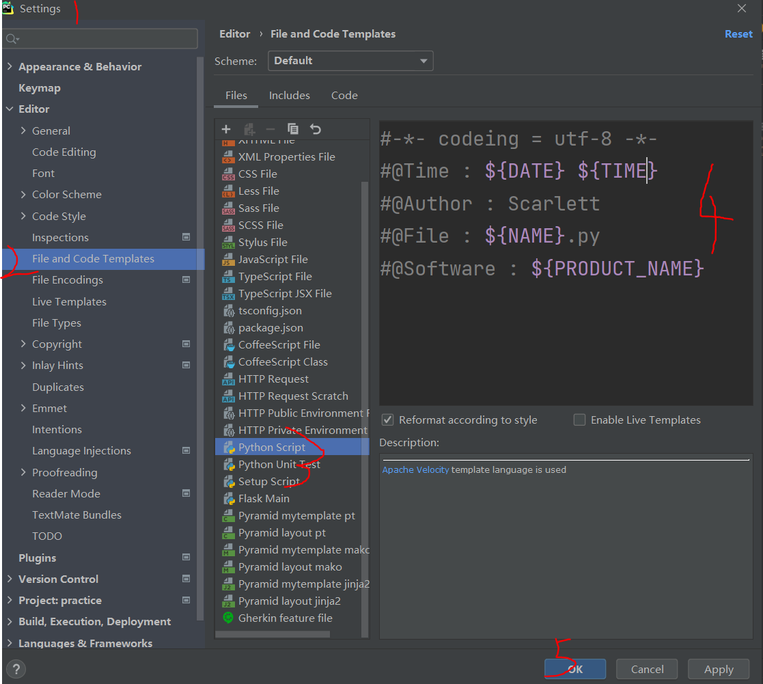This screenshot has width=763, height=684.
Task: Select Setup Script template
Action: [x=268, y=482]
